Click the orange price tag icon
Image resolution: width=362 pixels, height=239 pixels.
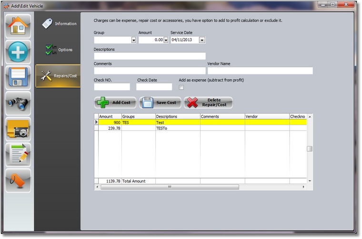tap(18, 180)
